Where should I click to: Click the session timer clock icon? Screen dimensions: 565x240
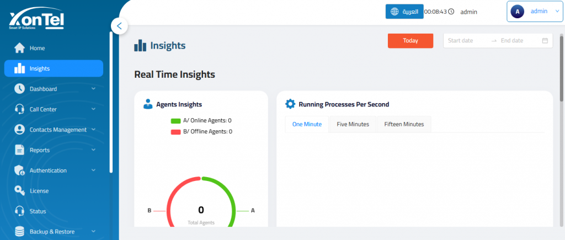pyautogui.click(x=451, y=12)
